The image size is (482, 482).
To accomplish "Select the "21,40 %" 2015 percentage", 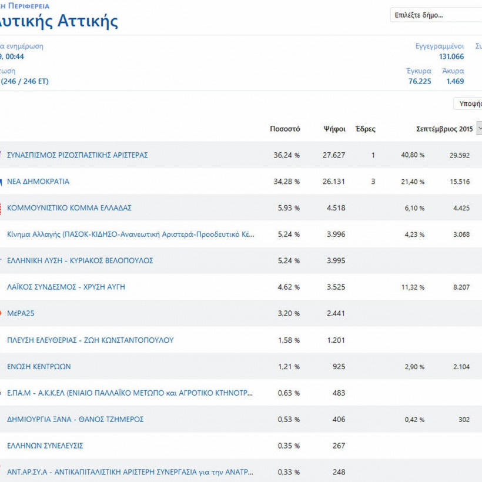I will [x=413, y=182].
